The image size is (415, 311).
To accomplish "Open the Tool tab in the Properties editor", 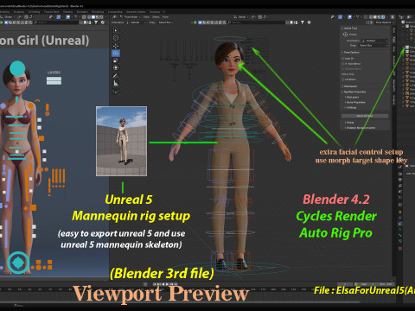I will [x=400, y=167].
